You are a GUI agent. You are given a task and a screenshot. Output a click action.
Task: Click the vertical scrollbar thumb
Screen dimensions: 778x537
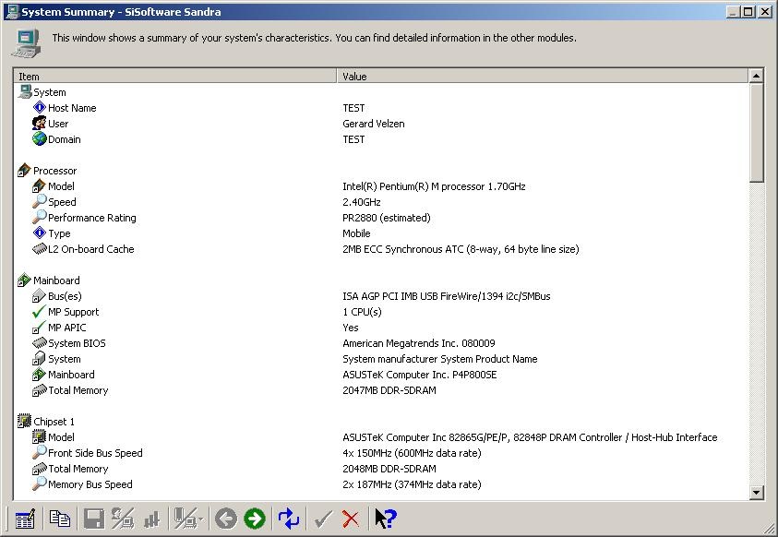point(756,133)
